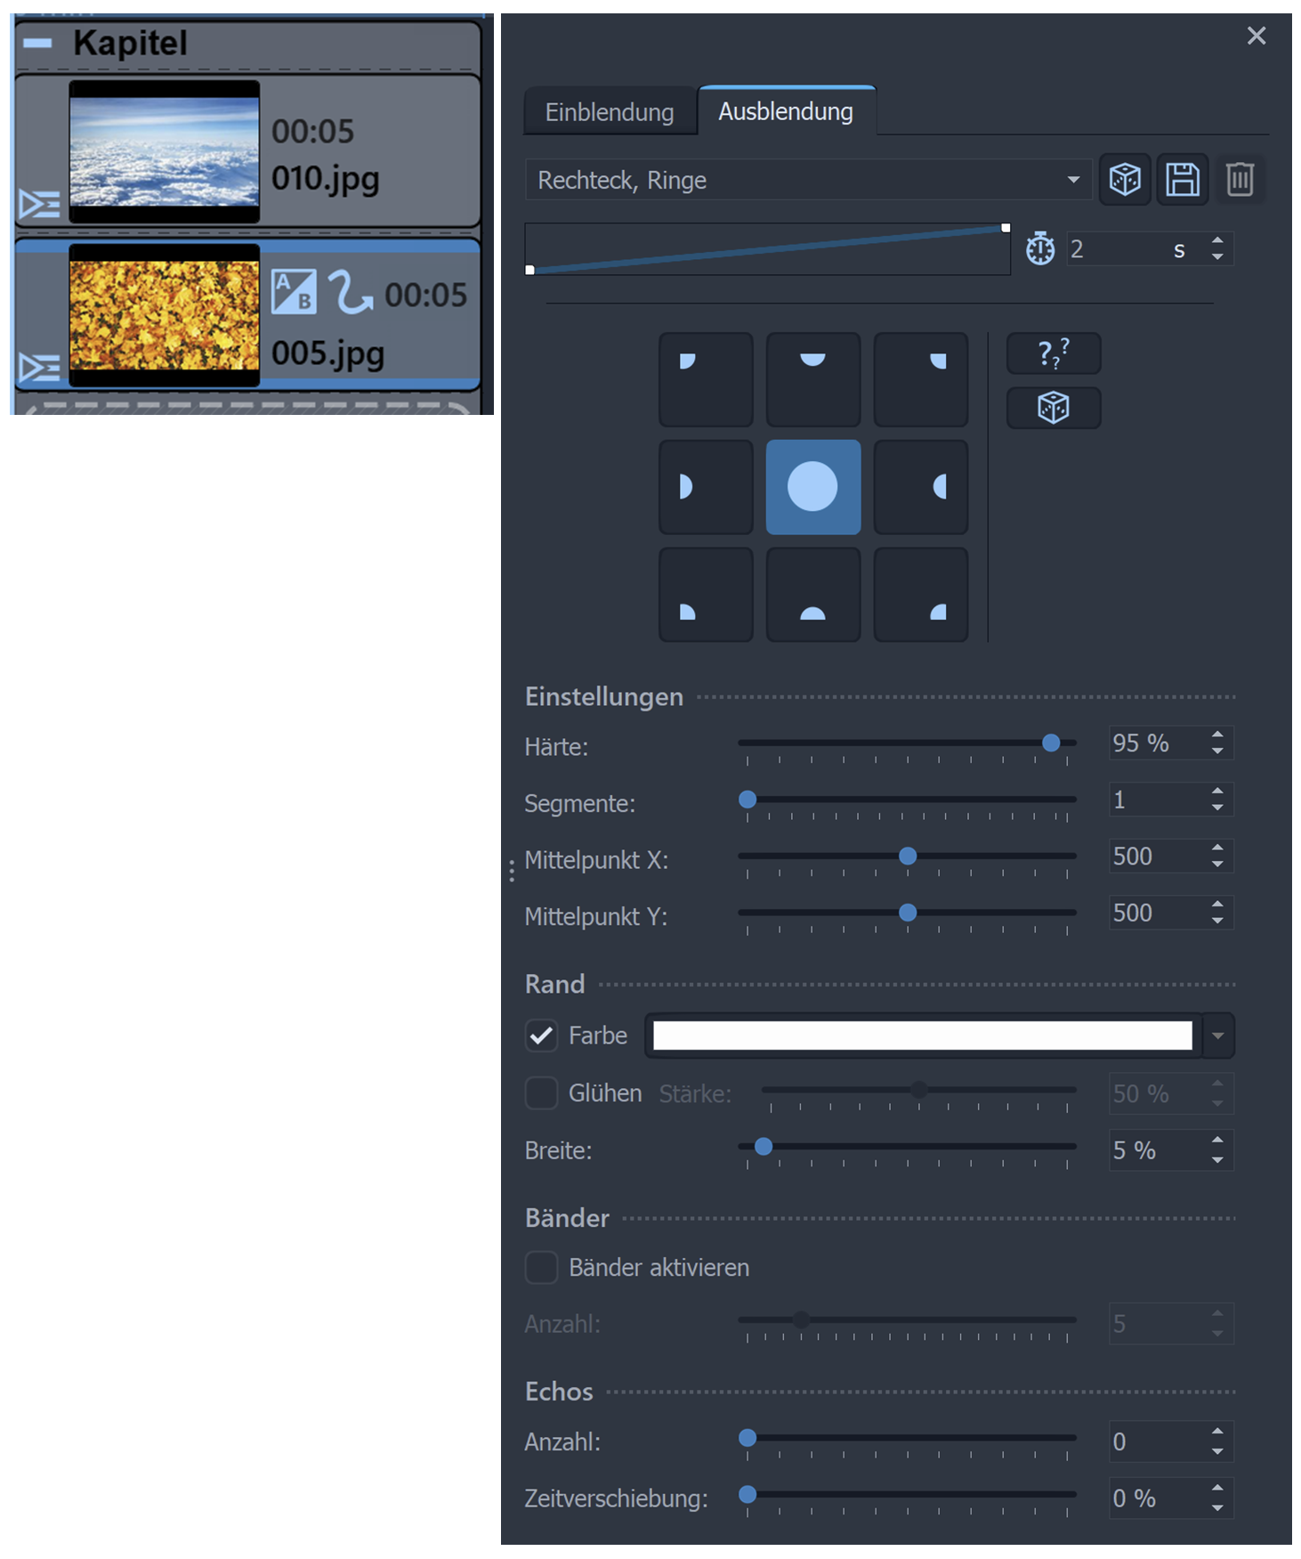Enable the Glühen checkbox
The height and width of the screenshot is (1559, 1301).
point(541,1092)
